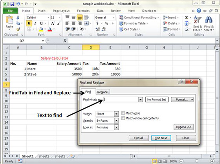
Task: Click the Undo arrow icon
Action: coord(18,4)
